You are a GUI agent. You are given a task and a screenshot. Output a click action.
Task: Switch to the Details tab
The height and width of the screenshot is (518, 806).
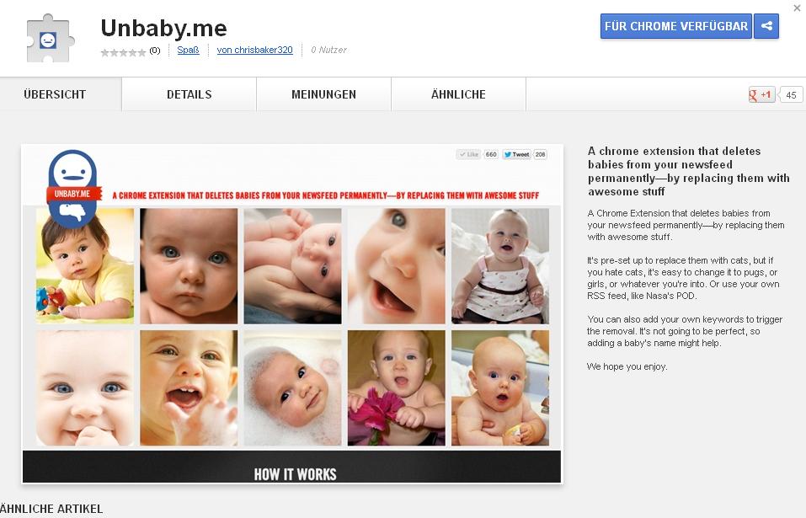click(189, 94)
